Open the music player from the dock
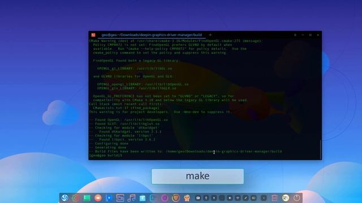The width and height of the screenshot is (362, 203). click(x=131, y=198)
